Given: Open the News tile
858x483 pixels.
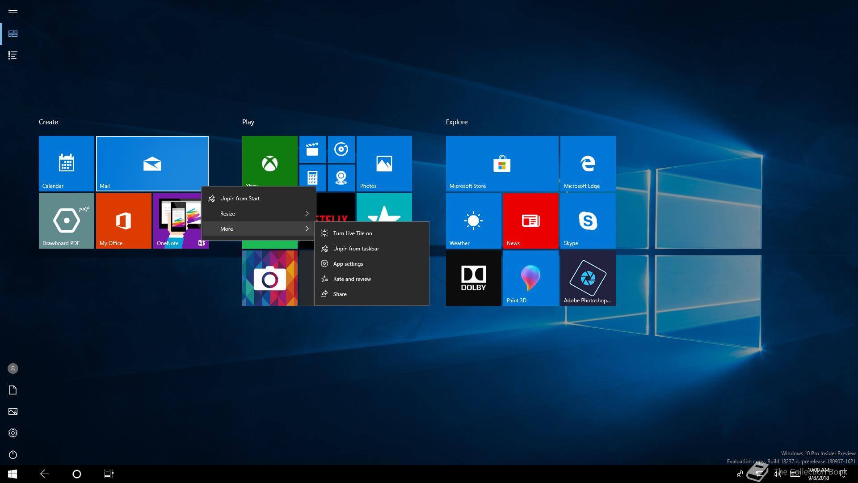Looking at the screenshot, I should [x=530, y=221].
